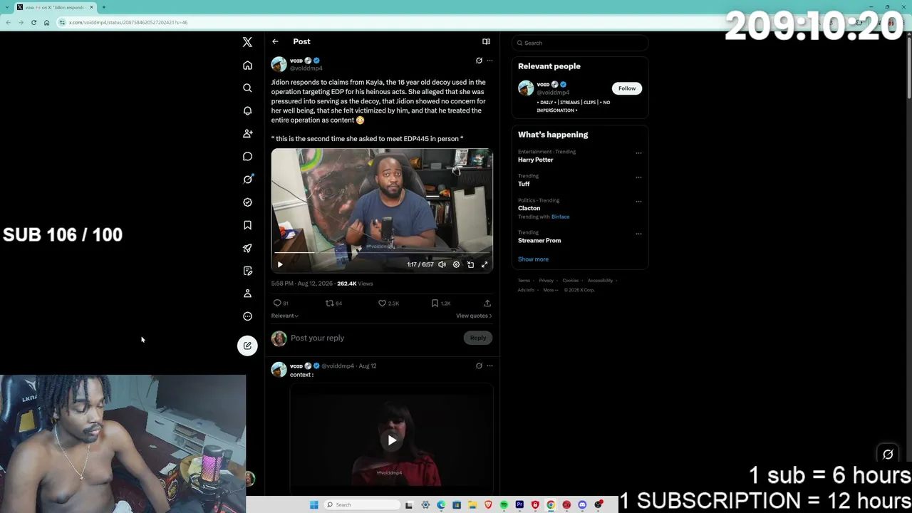
Task: Search X using the search field
Action: pos(580,43)
